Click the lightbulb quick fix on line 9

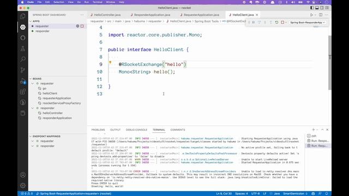point(110,63)
